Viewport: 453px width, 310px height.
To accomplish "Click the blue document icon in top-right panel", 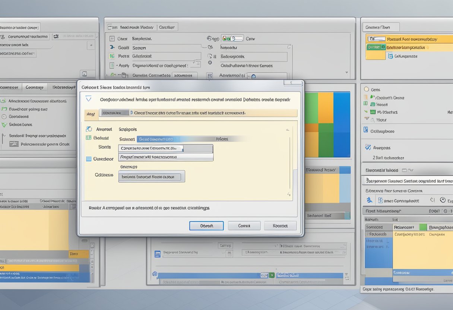I will (390, 56).
